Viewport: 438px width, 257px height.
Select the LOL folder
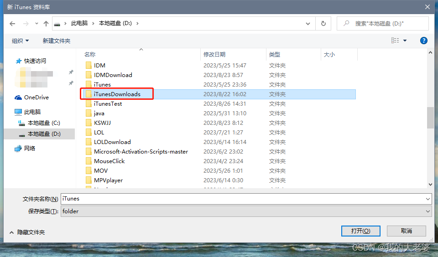(x=99, y=132)
